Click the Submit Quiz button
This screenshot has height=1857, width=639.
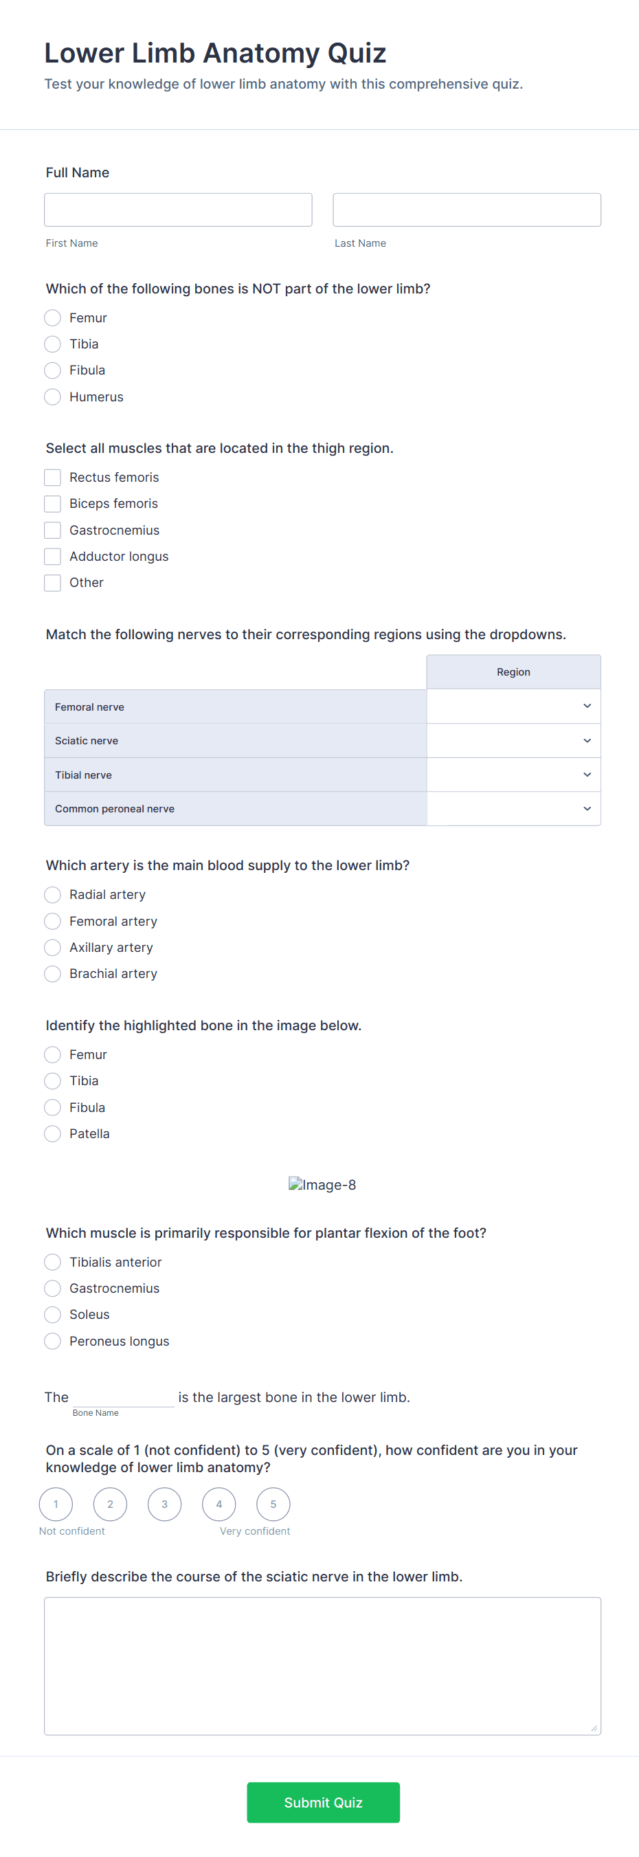coord(323,1802)
